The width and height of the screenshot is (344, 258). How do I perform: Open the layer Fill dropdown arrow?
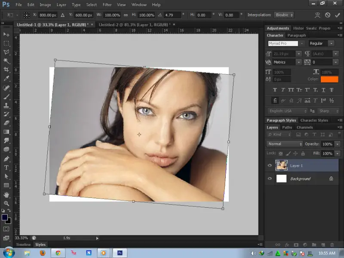pos(338,154)
